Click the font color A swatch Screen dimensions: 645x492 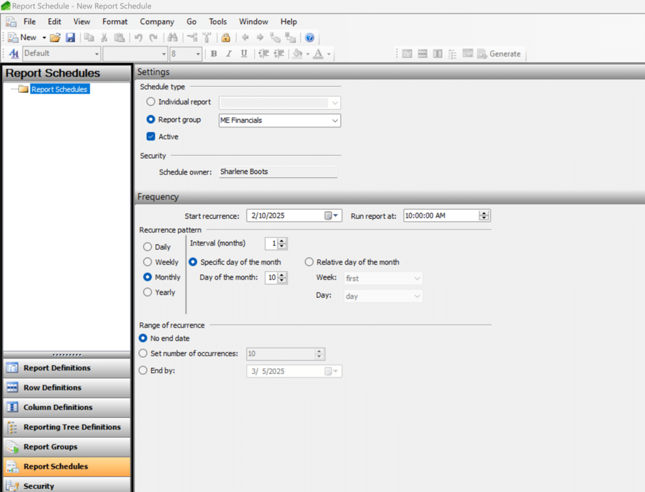[x=318, y=54]
